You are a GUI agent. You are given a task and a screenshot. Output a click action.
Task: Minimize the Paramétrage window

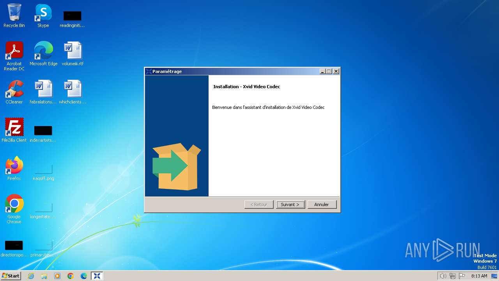click(322, 71)
